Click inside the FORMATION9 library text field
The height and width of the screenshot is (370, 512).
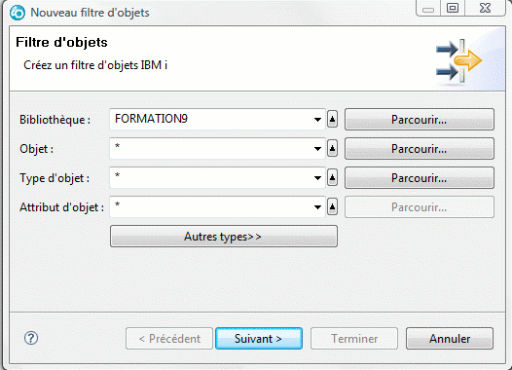[x=210, y=119]
